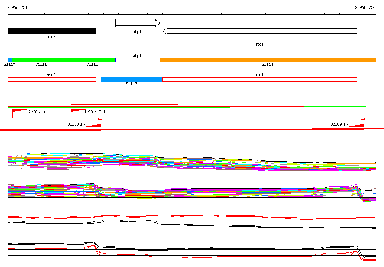The height and width of the screenshot is (267, 384).
Task: Click the S1113 label
Action: click(x=131, y=84)
